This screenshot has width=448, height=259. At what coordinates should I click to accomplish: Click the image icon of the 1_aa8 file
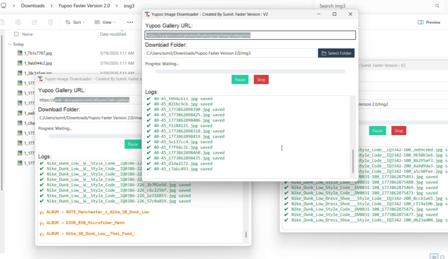click(x=20, y=113)
